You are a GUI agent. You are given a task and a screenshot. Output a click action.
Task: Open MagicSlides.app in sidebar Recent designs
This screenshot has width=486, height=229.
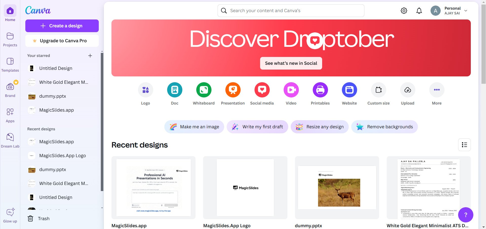[60, 142]
